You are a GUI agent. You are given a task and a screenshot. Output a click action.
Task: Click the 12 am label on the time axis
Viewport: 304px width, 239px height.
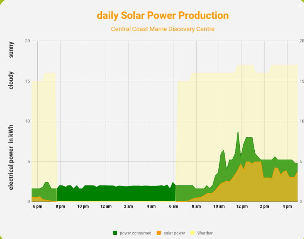click(x=106, y=206)
